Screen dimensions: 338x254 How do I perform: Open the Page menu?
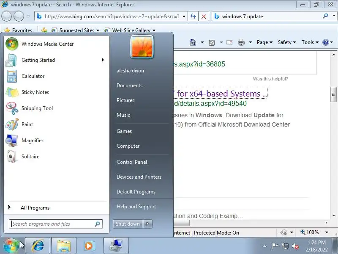click(x=264, y=42)
